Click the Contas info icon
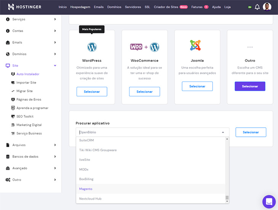The image size is (278, 210). [x=8, y=31]
